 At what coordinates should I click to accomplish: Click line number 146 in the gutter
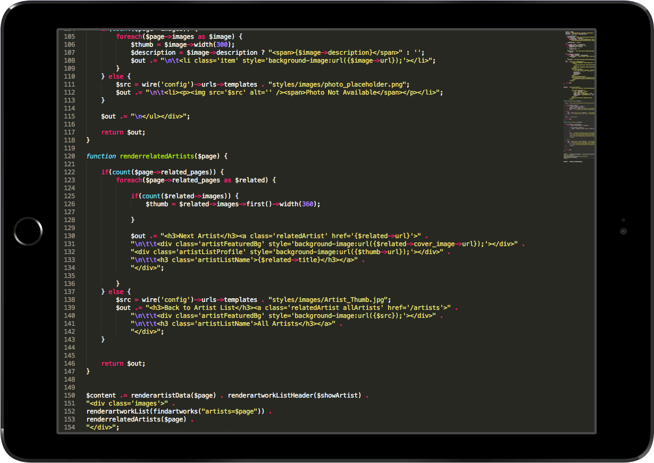(69, 364)
